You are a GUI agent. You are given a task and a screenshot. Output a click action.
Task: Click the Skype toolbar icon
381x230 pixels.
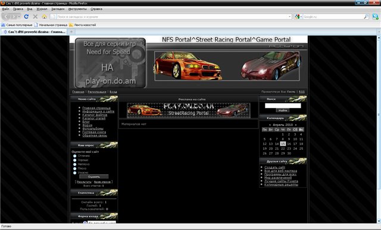(375, 17)
